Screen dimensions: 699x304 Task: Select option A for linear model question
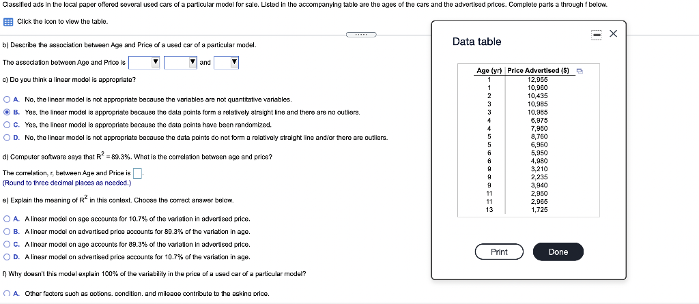coord(7,100)
